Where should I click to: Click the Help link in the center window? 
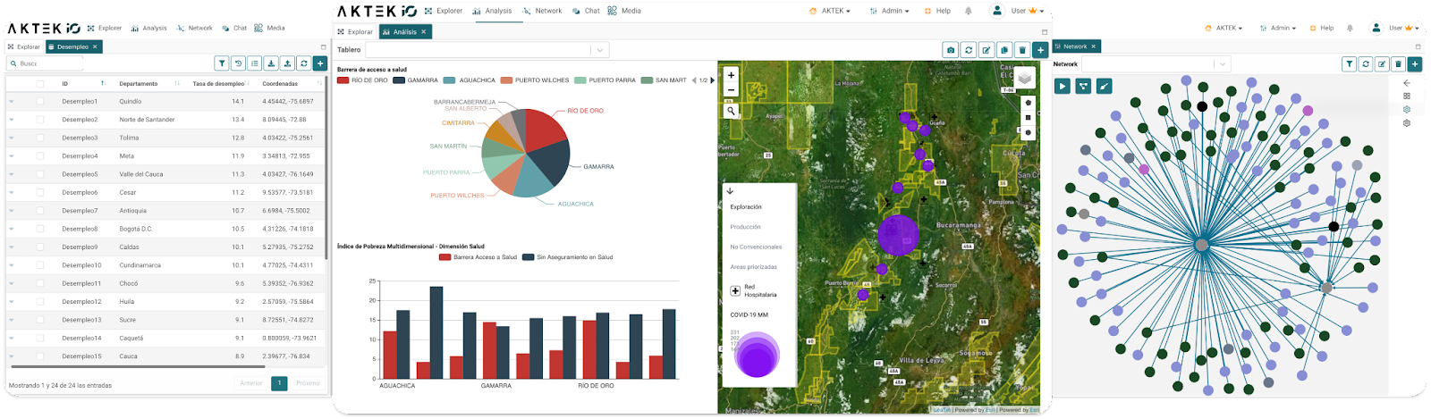(x=938, y=11)
